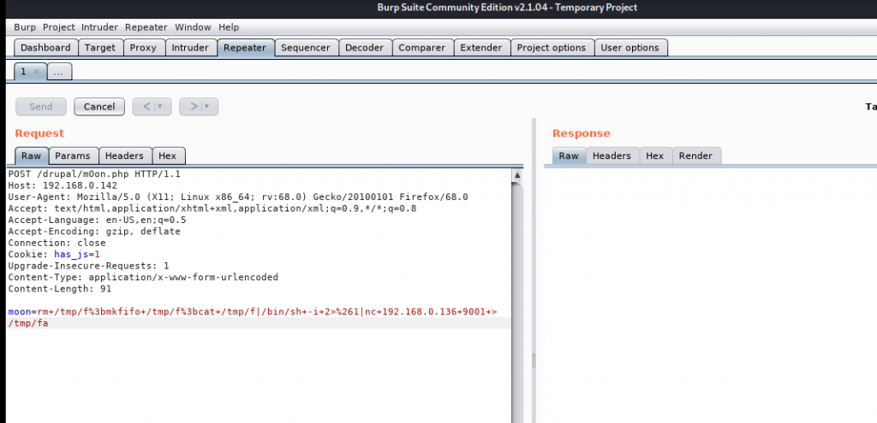Open the history dropdown next to < button
The width and height of the screenshot is (877, 423).
pyautogui.click(x=161, y=107)
